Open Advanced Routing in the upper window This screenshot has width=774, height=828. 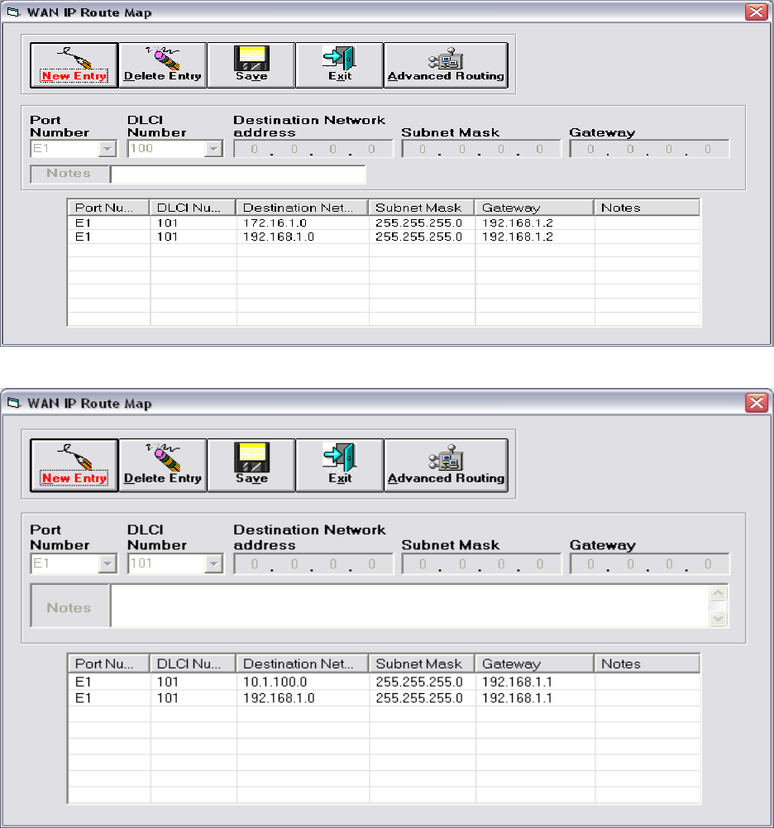447,65
